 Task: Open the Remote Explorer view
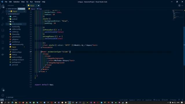coord(3,30)
